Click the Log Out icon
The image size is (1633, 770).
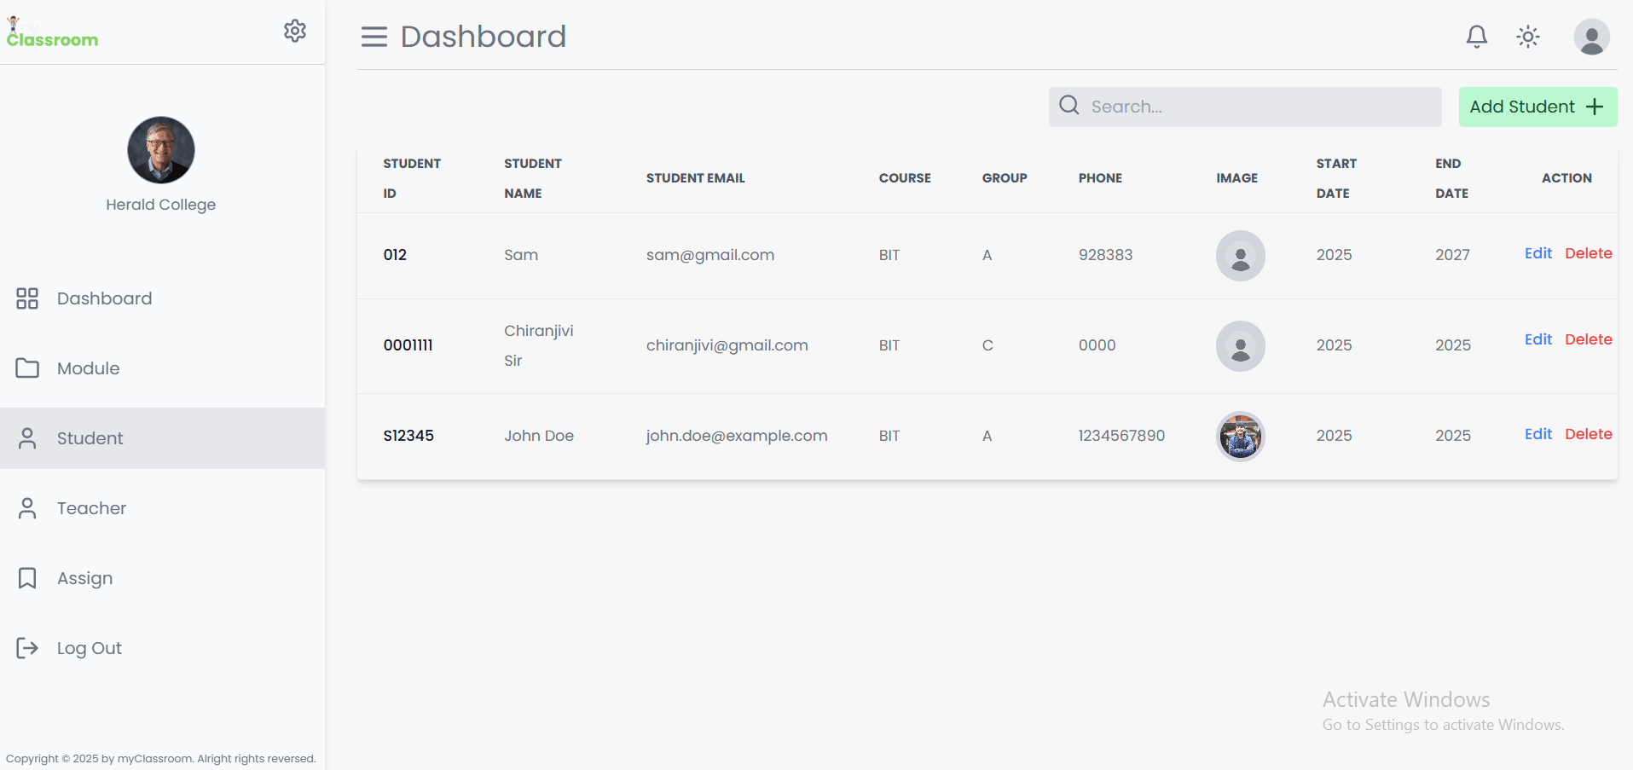[x=26, y=647]
